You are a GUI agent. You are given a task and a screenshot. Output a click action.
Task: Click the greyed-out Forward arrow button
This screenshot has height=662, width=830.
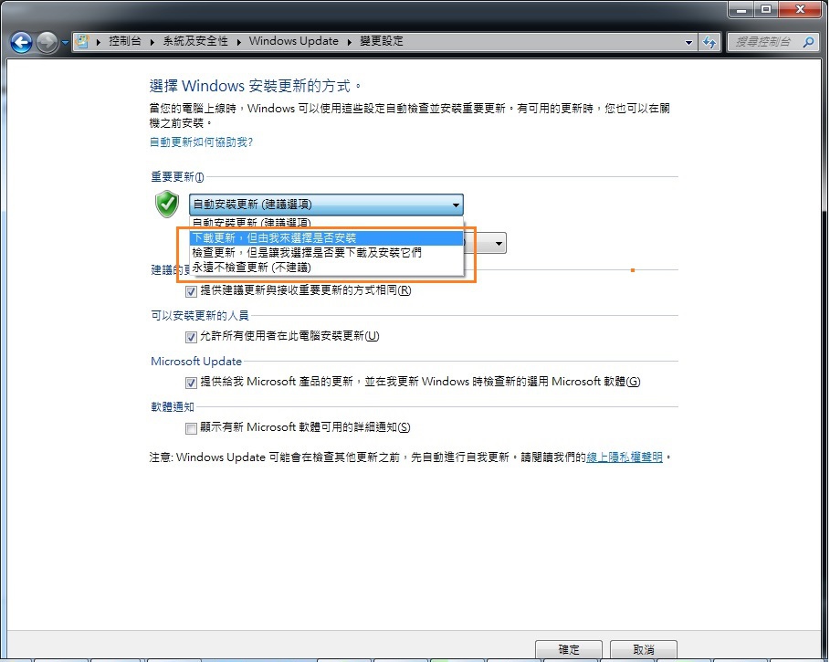pyautogui.click(x=47, y=42)
